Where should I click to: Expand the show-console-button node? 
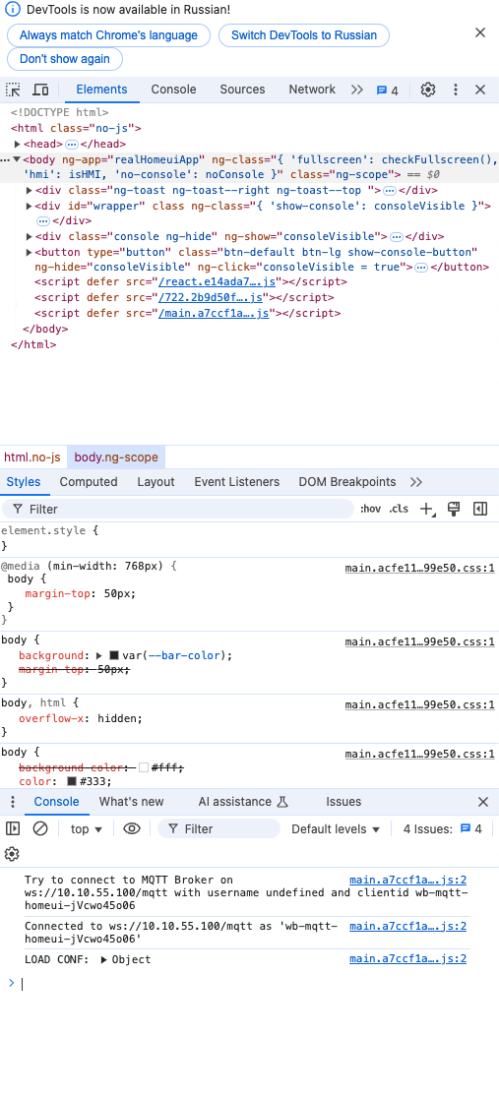(30, 252)
